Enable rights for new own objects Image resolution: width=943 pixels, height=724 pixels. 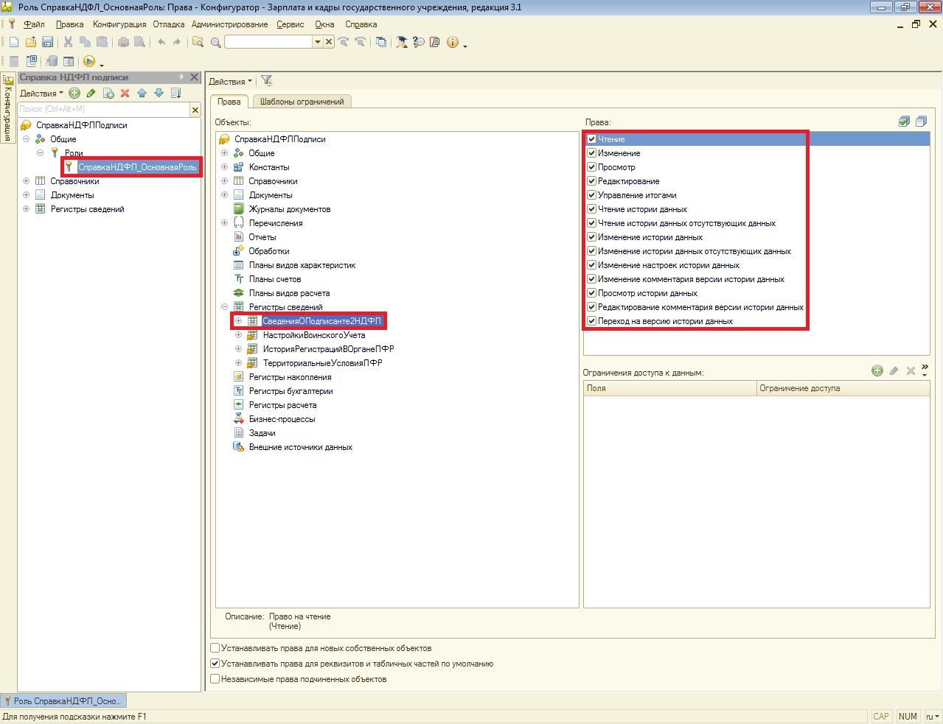(215, 648)
